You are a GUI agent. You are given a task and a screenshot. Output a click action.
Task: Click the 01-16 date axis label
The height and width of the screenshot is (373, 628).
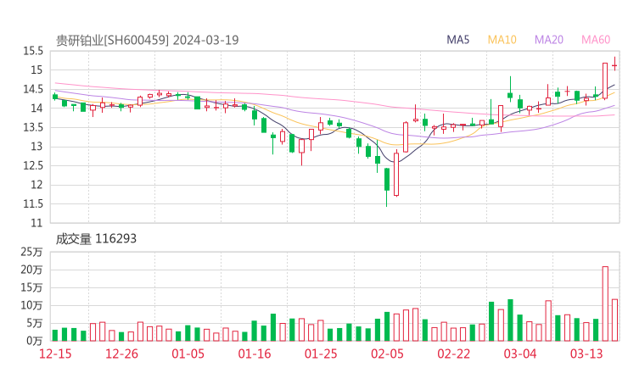point(255,354)
